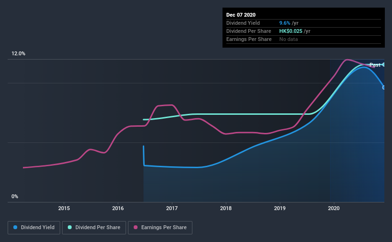Select the 2020 x-axis label
The width and height of the screenshot is (392, 242).
click(x=334, y=208)
